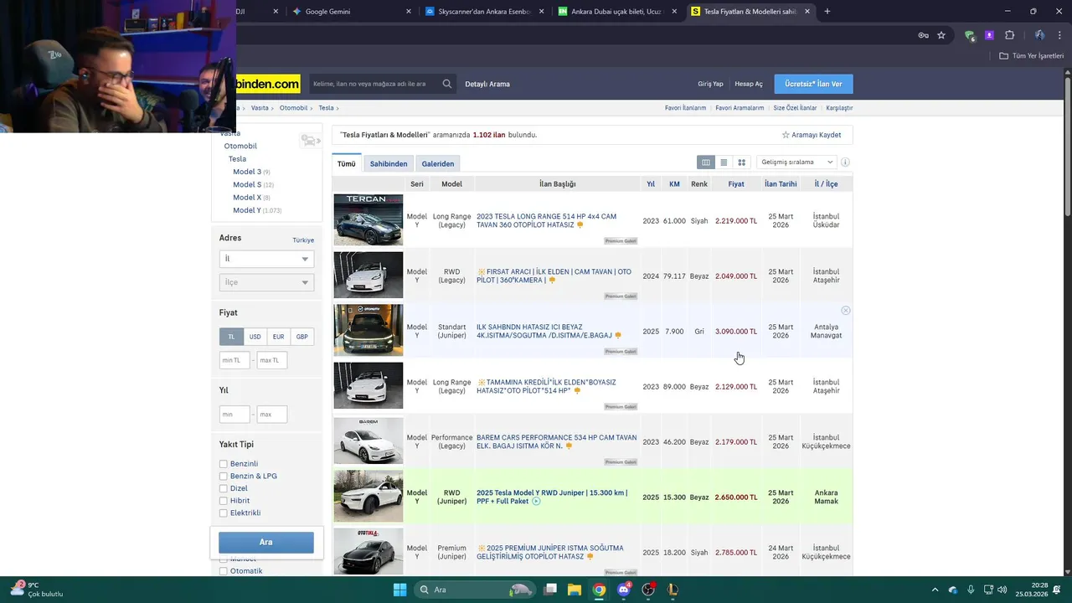This screenshot has height=603, width=1072.
Task: Click the car category icon in sidebar
Action: [310, 141]
